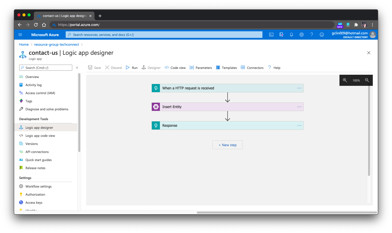
Task: Select the contact-us browser tab
Action: tap(63, 16)
